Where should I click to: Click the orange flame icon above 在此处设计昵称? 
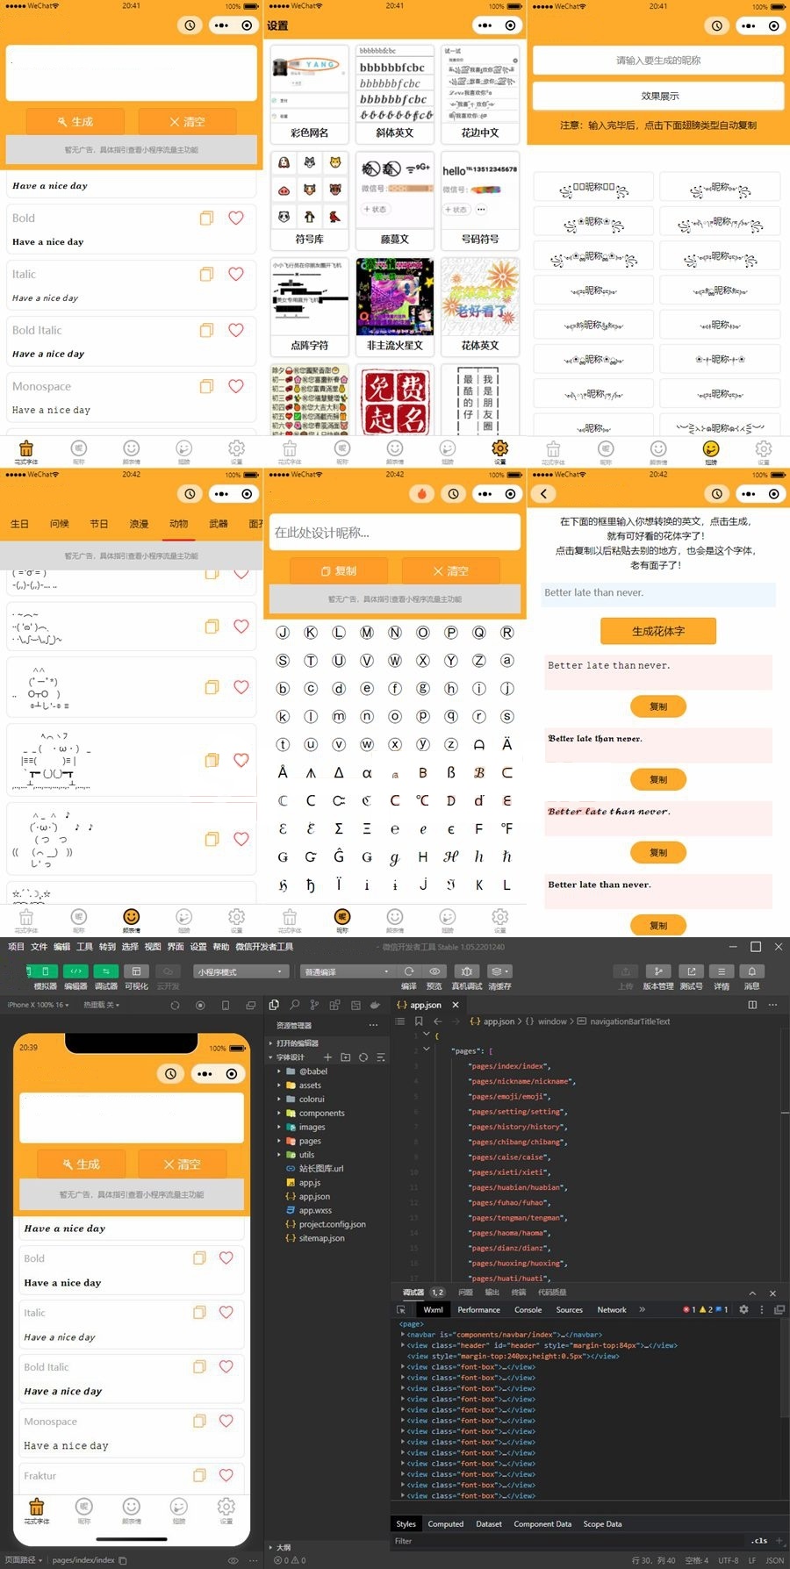click(x=422, y=493)
